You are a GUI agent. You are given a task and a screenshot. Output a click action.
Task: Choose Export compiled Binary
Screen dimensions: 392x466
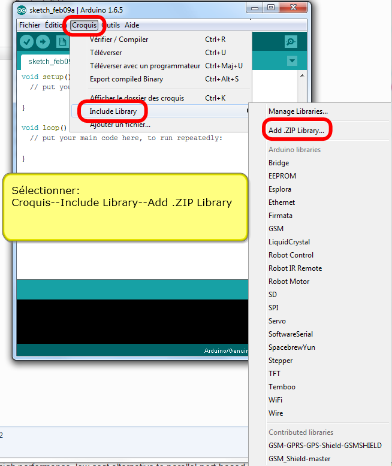click(161, 79)
